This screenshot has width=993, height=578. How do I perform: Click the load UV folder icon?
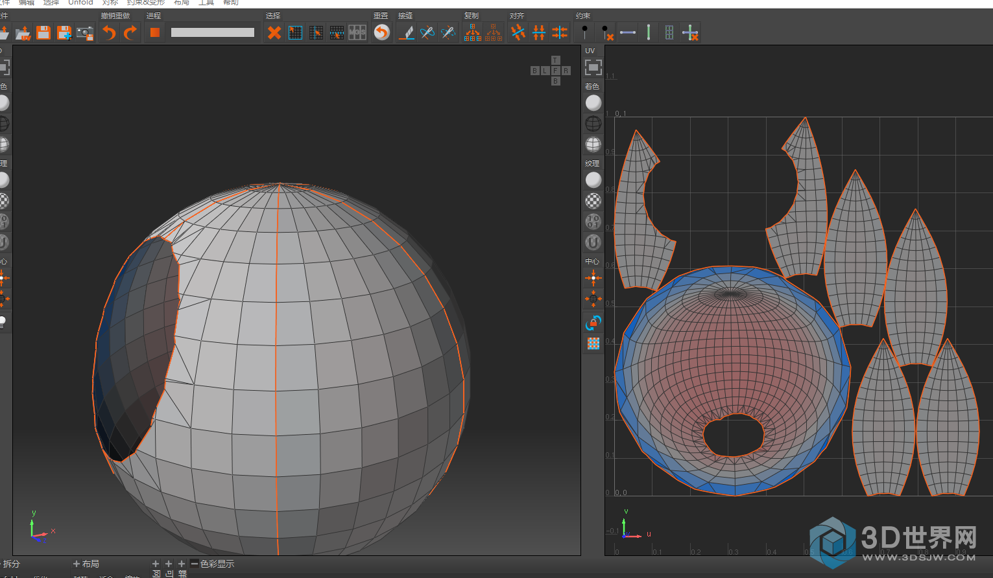point(23,32)
